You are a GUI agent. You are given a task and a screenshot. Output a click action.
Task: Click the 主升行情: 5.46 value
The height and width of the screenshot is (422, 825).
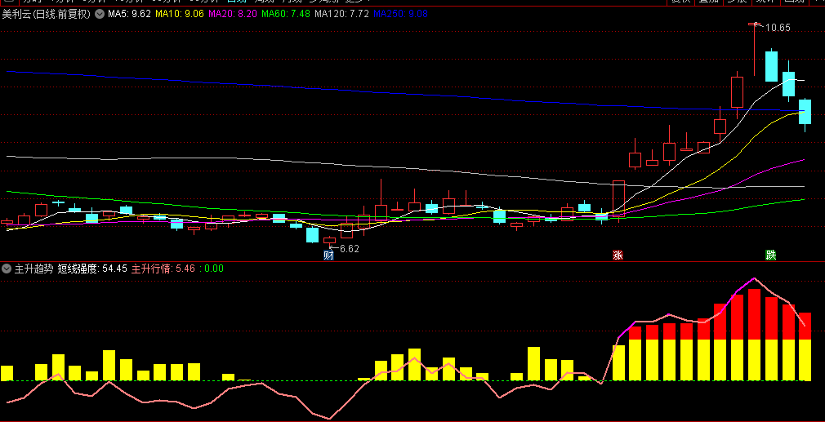[163, 269]
